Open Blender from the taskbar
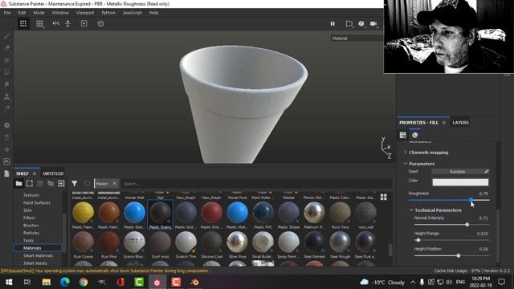This screenshot has width=514, height=289. click(194, 282)
